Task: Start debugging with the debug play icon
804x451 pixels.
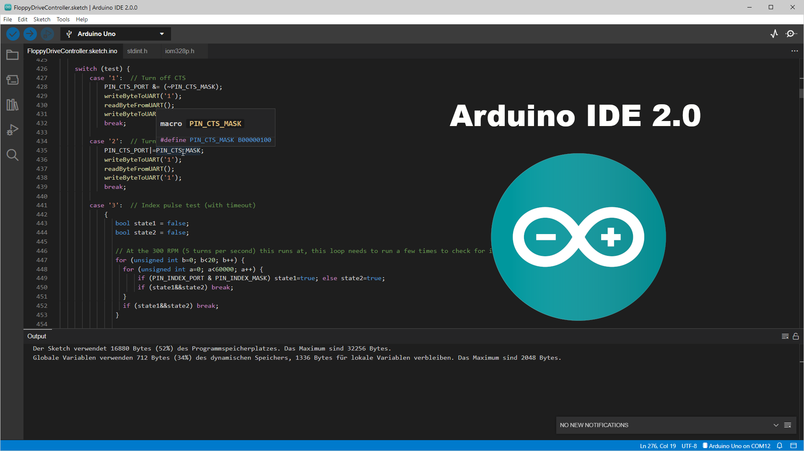Action: point(47,34)
